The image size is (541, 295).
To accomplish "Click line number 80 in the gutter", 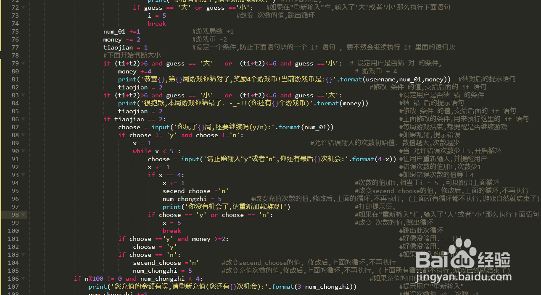I will (15, 71).
